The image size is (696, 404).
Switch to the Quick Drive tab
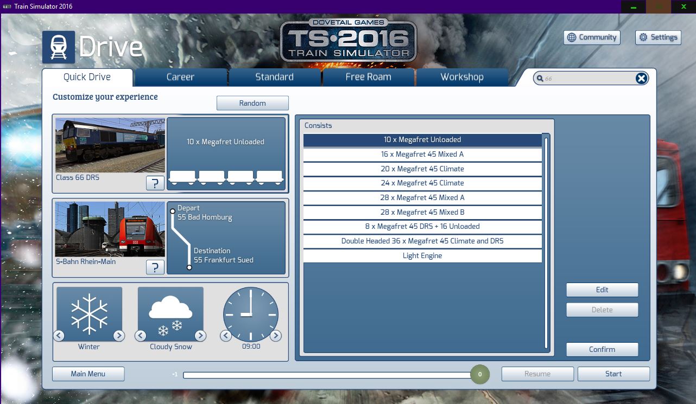(x=87, y=77)
